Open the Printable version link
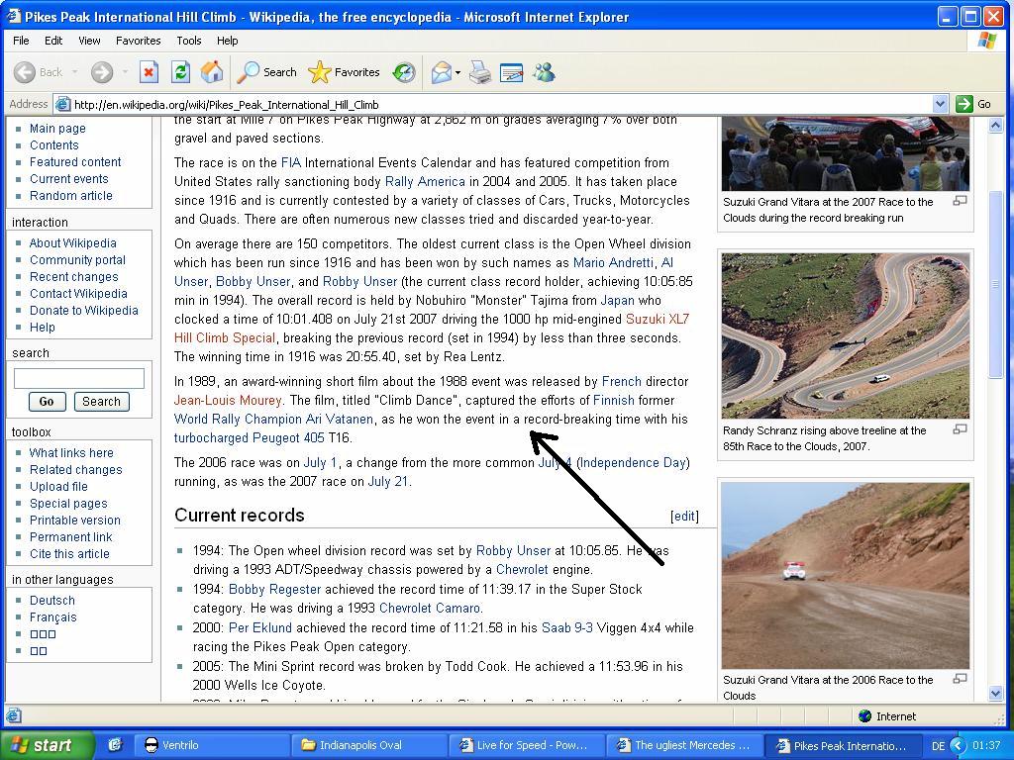This screenshot has height=760, width=1014. tap(75, 520)
